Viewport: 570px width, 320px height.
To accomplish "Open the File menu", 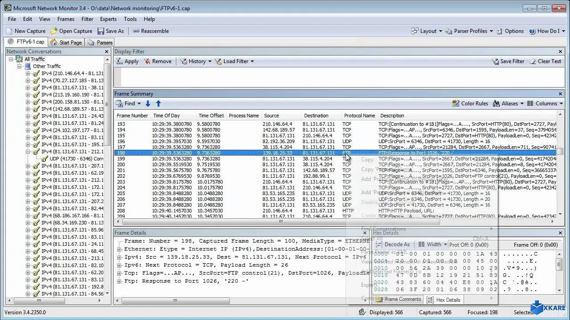I will click(12, 19).
